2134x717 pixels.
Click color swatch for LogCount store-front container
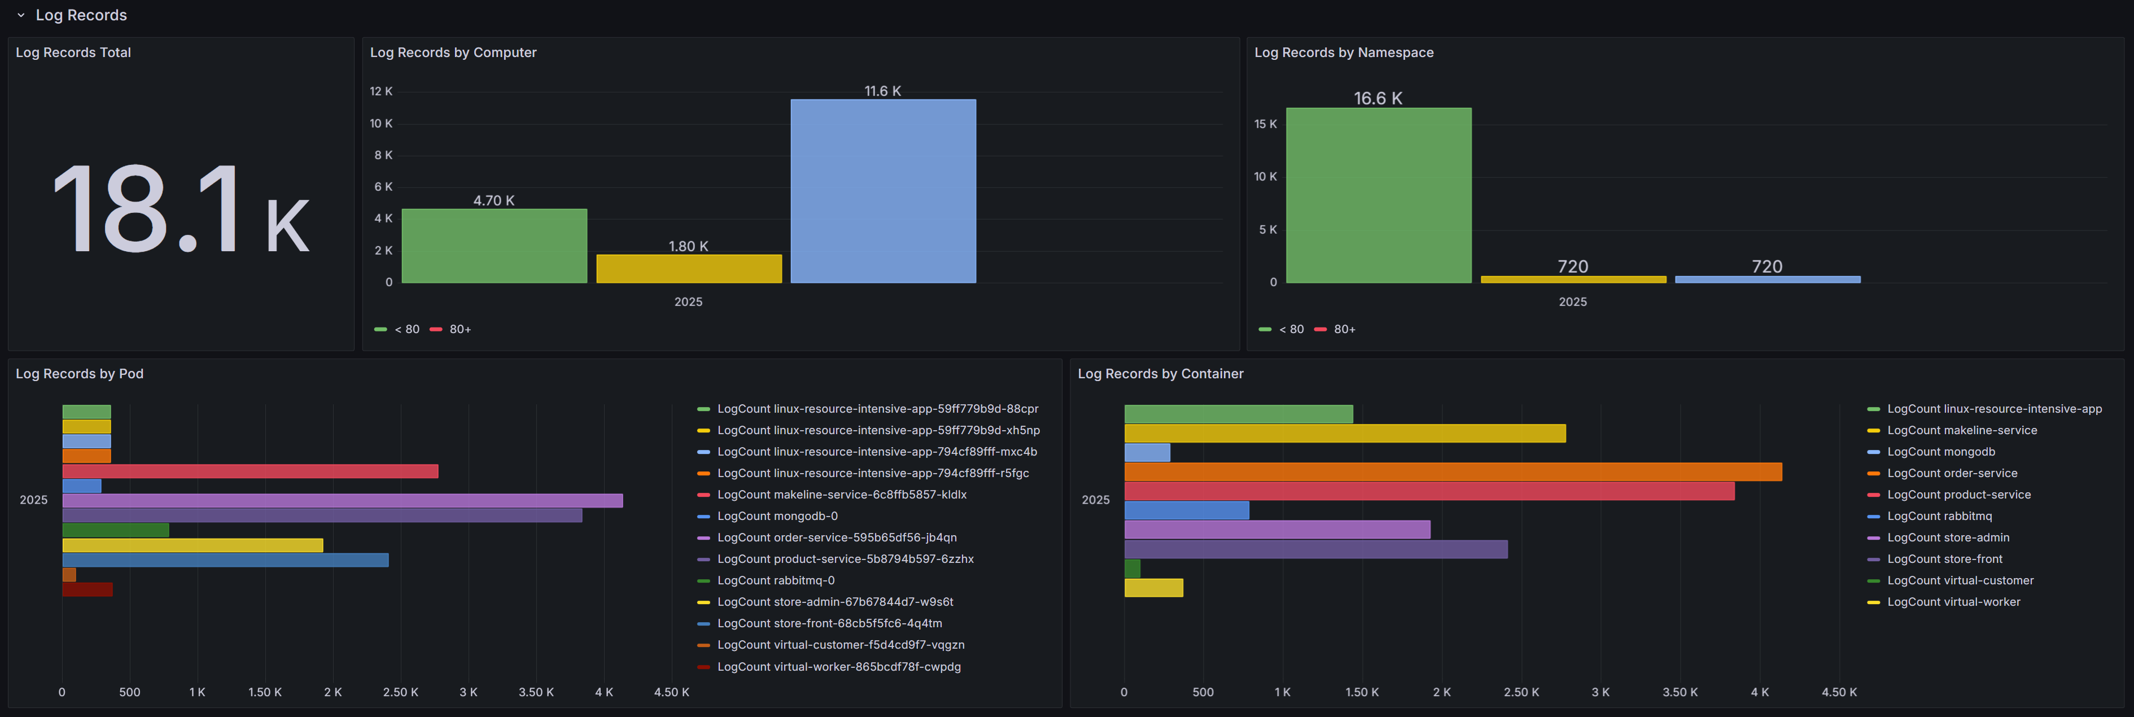point(1873,559)
